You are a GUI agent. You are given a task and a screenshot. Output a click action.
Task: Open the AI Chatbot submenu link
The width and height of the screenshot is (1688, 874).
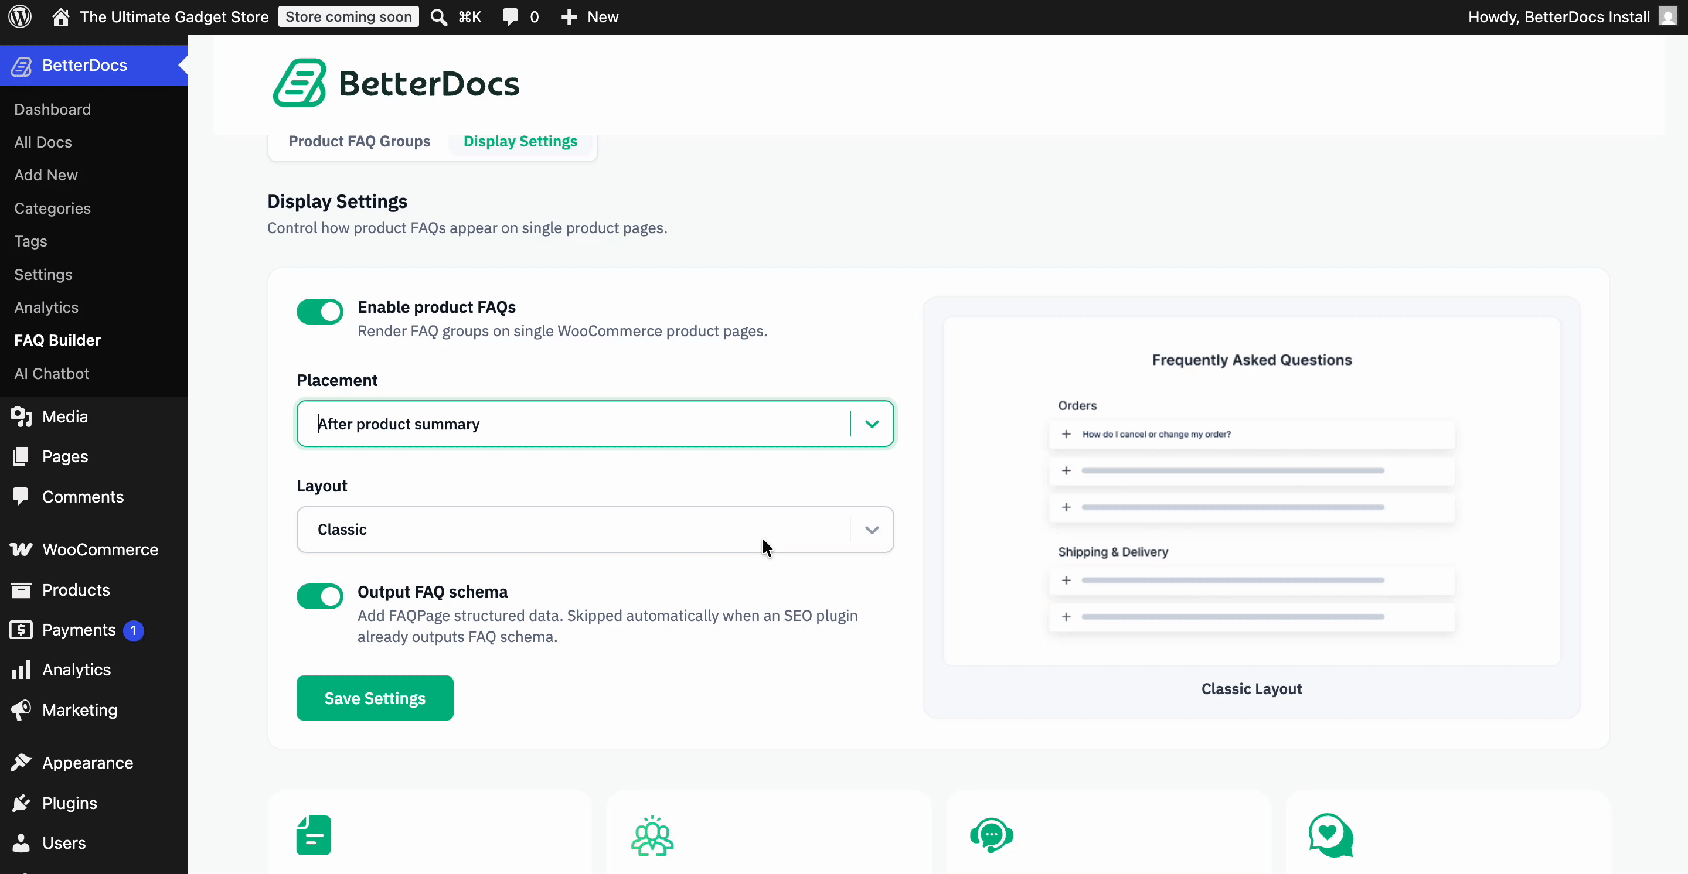[x=52, y=373]
